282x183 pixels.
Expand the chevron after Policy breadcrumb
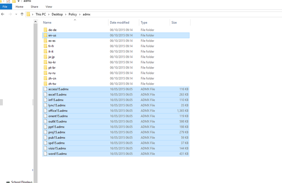coord(80,14)
